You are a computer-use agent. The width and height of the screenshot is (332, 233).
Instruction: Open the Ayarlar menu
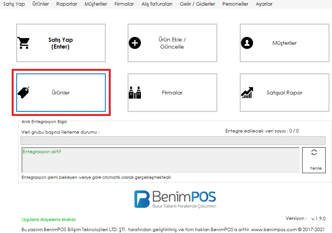(x=264, y=4)
